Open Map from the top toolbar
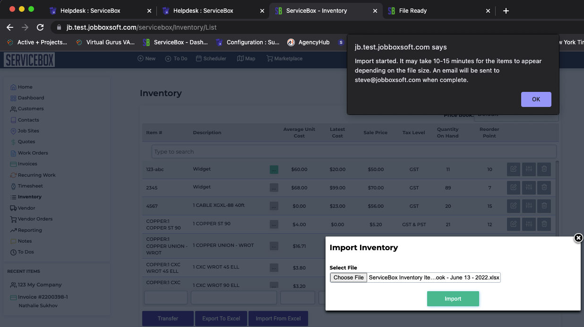The height and width of the screenshot is (327, 584). click(x=246, y=58)
